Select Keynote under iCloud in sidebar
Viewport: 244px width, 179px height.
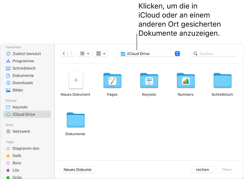pos(27,107)
